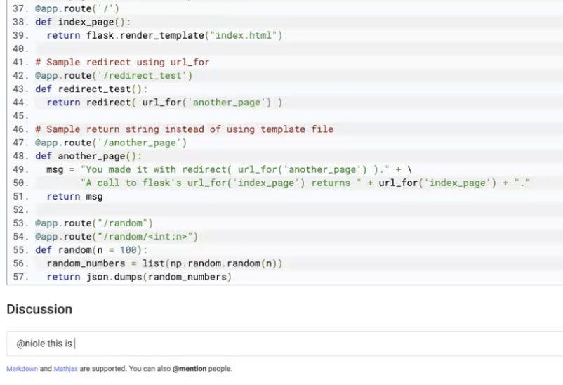Screen dimensions: 563x385
Task: Click the '@niole this is' typed text
Action: (44, 344)
